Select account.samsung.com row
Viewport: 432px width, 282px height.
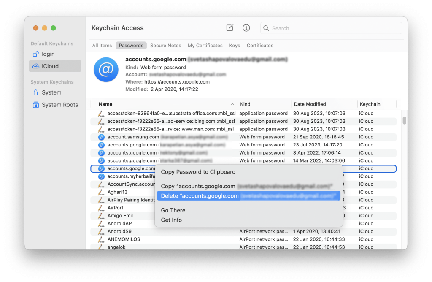click(x=243, y=137)
